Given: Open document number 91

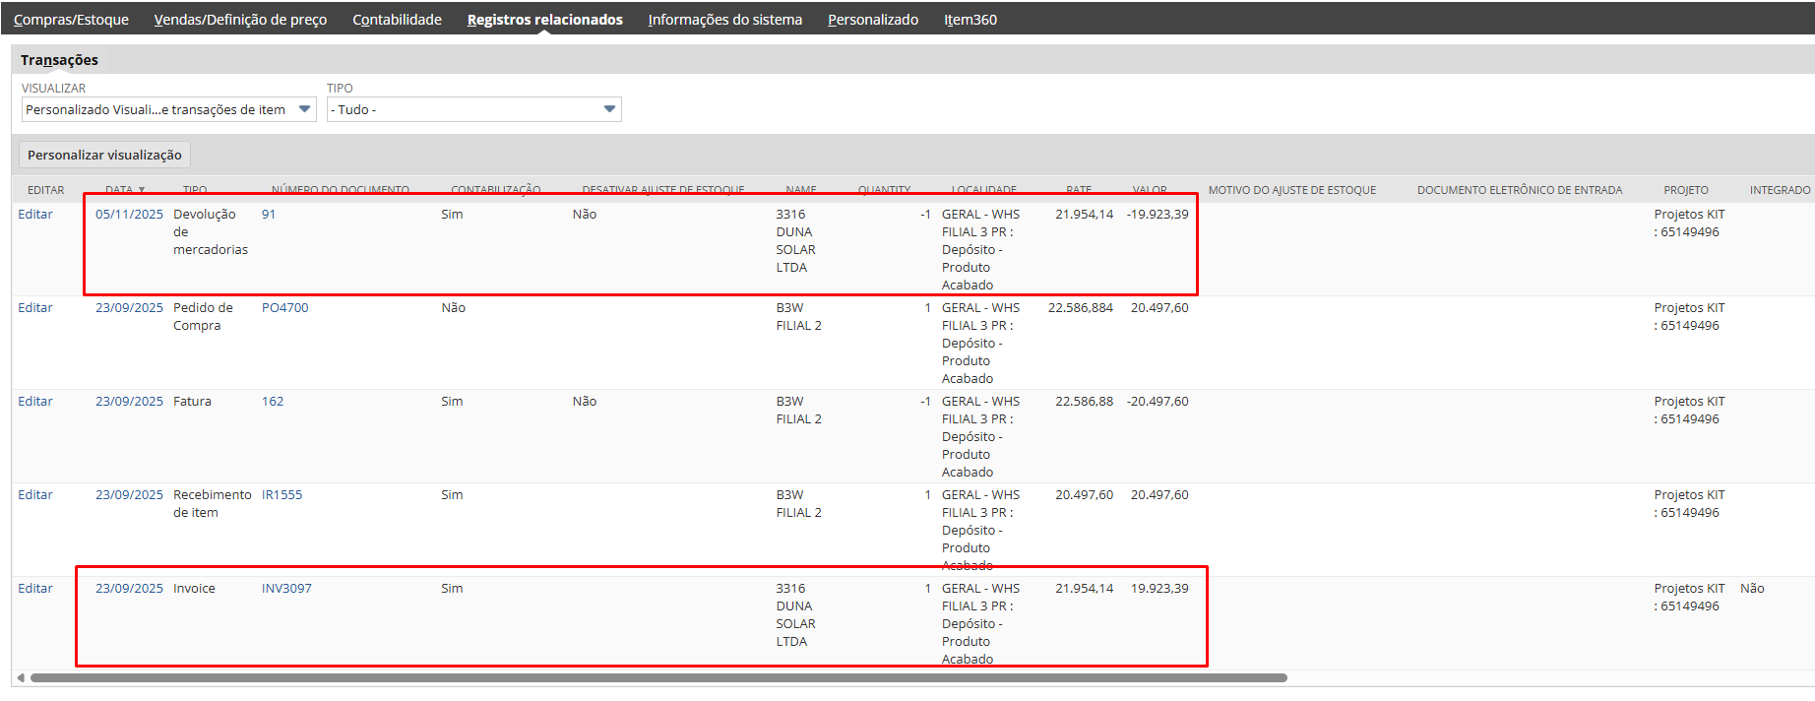Looking at the screenshot, I should (x=269, y=215).
